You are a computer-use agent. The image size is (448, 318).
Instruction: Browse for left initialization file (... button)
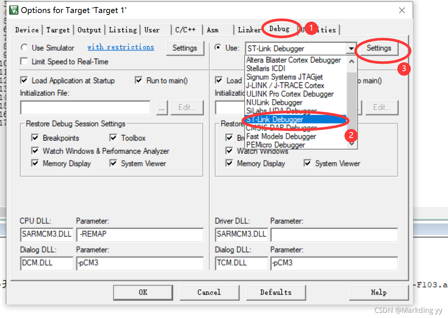click(x=162, y=107)
